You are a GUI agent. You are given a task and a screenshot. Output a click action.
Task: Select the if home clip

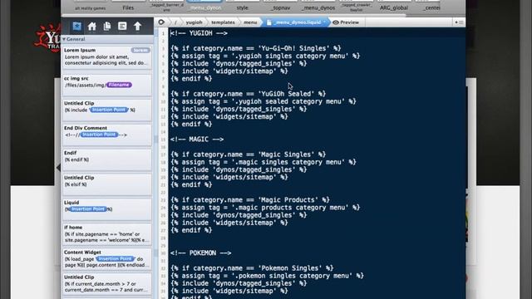[x=107, y=234]
